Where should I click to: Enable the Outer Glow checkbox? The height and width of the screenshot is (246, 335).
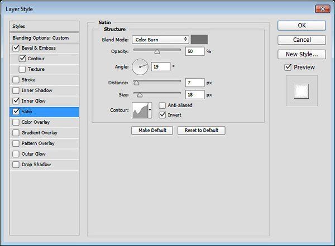16,154
